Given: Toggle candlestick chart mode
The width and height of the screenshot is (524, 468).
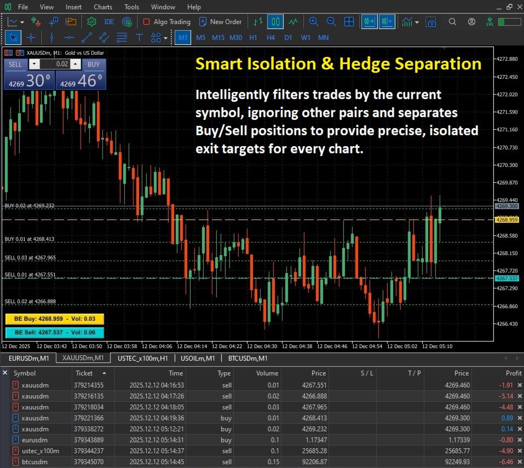Looking at the screenshot, I should point(275,22).
